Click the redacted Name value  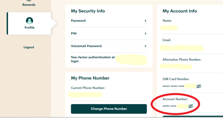pyautogui.click(x=169, y=28)
